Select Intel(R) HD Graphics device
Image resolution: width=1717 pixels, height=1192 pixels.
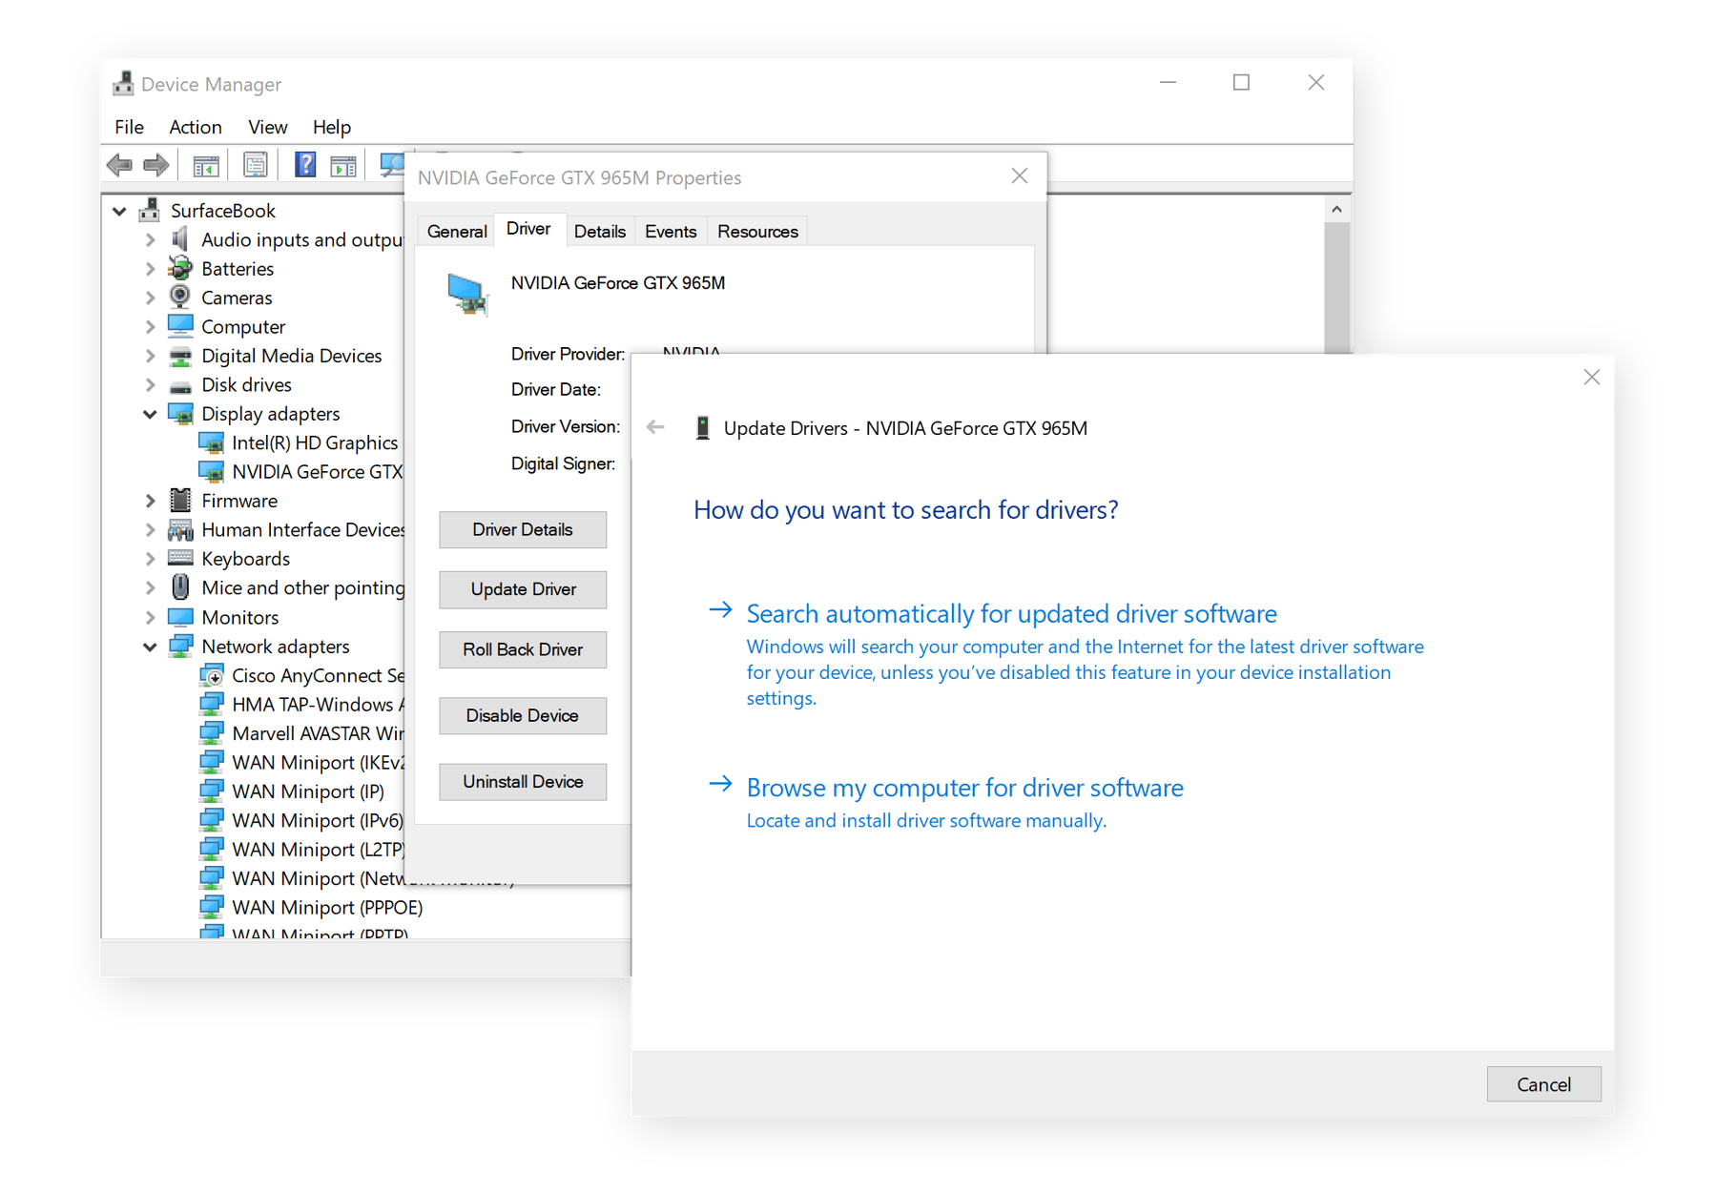[x=314, y=442]
